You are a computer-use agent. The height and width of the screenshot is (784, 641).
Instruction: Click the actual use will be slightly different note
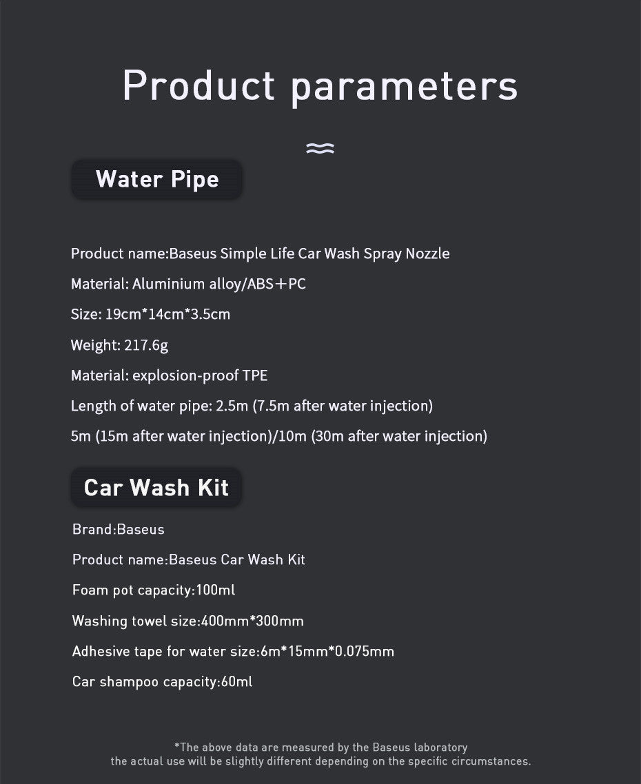pos(320,761)
